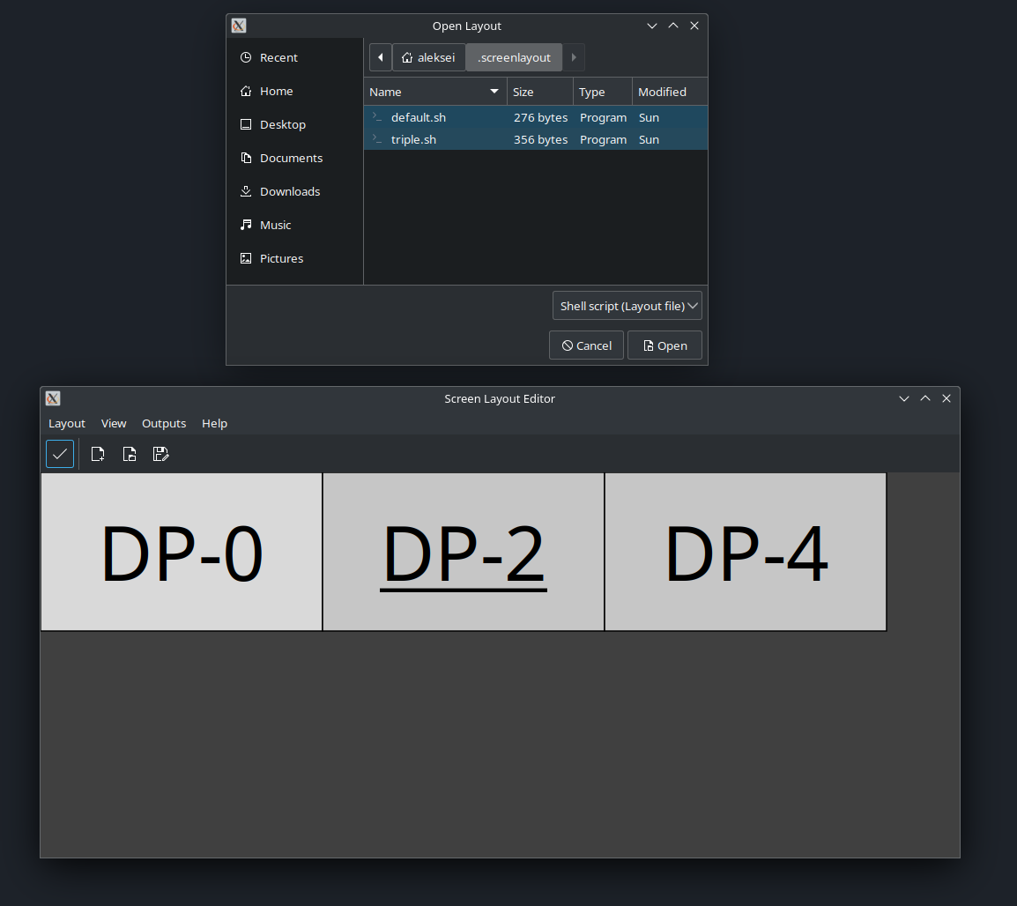Viewport: 1017px width, 906px height.
Task: Click the Apply layout checkmark icon
Action: pos(60,454)
